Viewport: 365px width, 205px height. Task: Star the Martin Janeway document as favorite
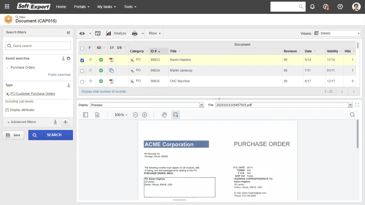(x=91, y=70)
